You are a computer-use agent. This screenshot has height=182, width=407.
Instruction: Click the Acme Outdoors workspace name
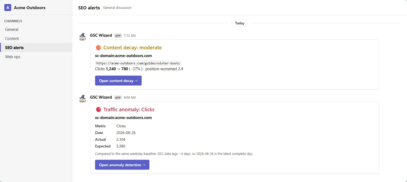tap(30, 8)
